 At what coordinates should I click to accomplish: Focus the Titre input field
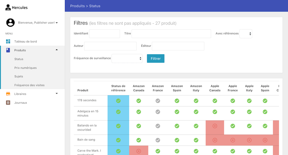[x=171, y=34]
